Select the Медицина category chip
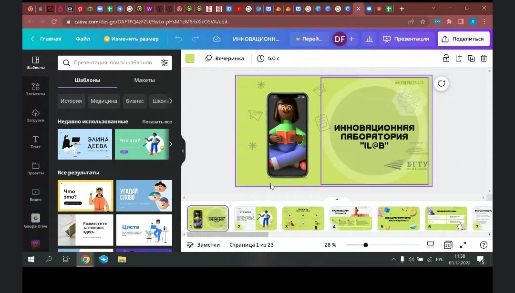This screenshot has height=293, width=515. (104, 101)
